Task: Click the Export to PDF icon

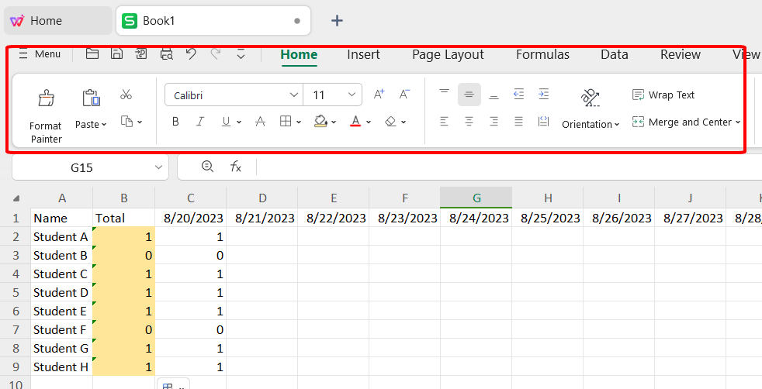Action: coord(141,53)
